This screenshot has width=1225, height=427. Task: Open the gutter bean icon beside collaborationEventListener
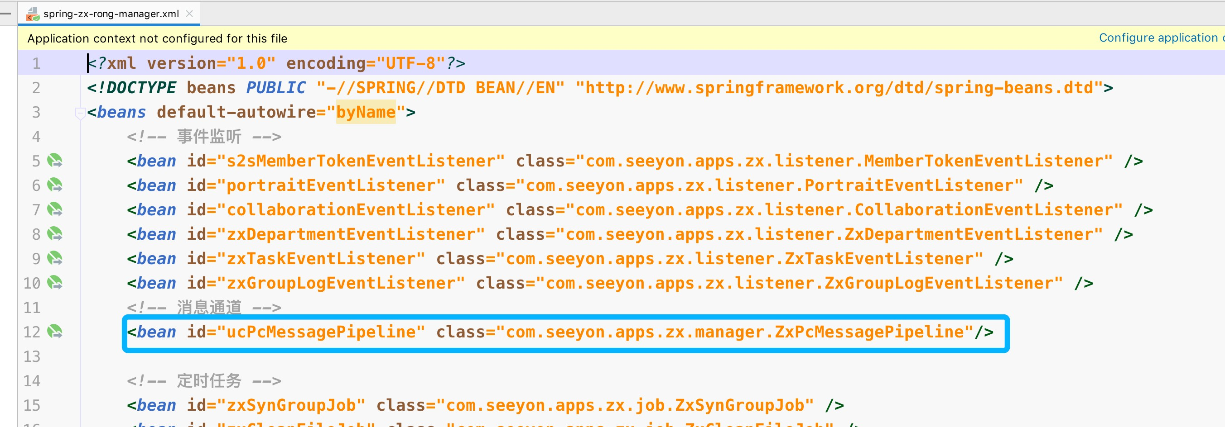point(55,209)
